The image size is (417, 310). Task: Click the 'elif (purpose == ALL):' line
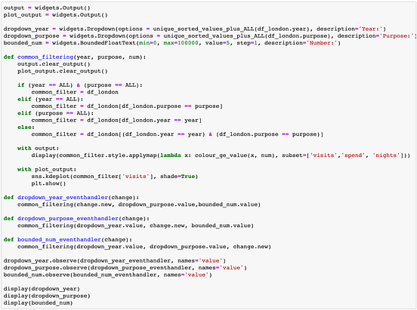point(56,113)
